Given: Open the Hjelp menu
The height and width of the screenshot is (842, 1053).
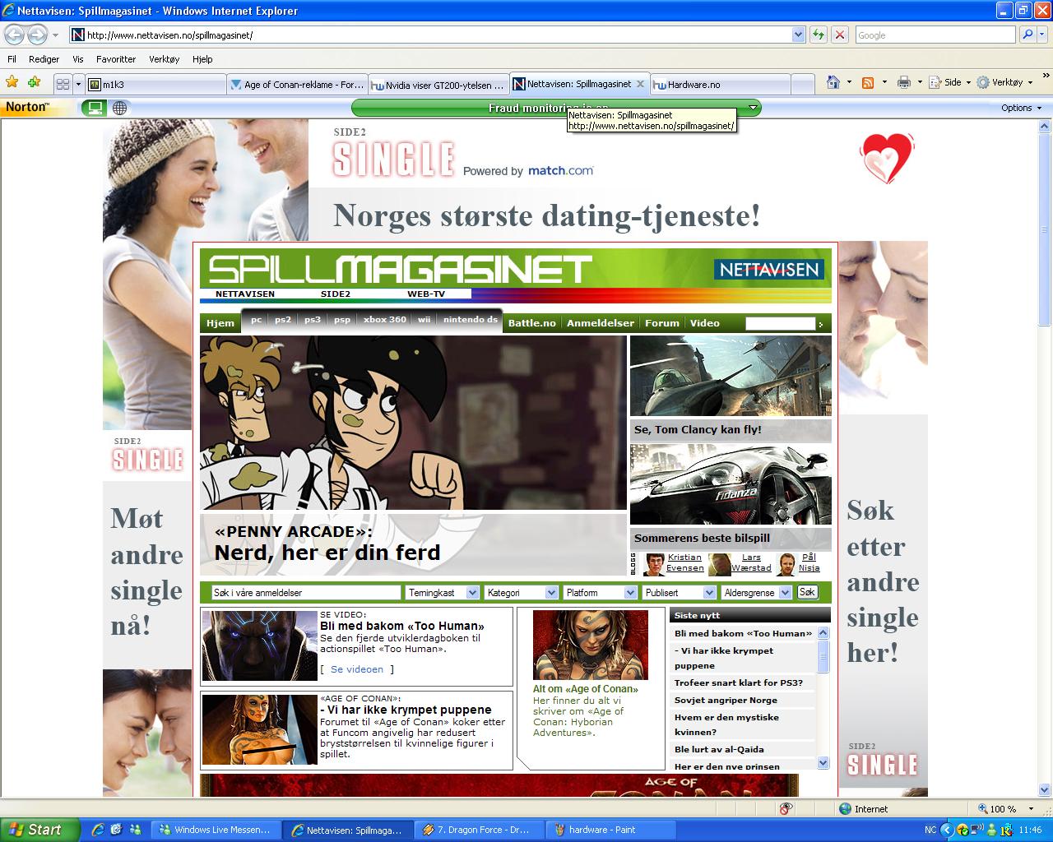Looking at the screenshot, I should click(x=202, y=59).
